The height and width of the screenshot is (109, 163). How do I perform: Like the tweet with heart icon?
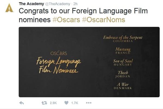66,103
